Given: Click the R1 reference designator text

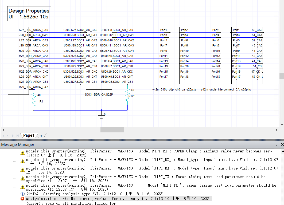Looking at the screenshot, I should [x=41, y=101].
